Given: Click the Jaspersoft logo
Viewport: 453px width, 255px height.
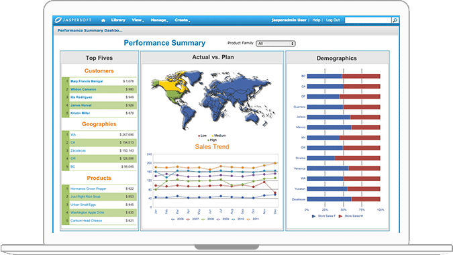Looking at the screenshot, I should coord(72,20).
